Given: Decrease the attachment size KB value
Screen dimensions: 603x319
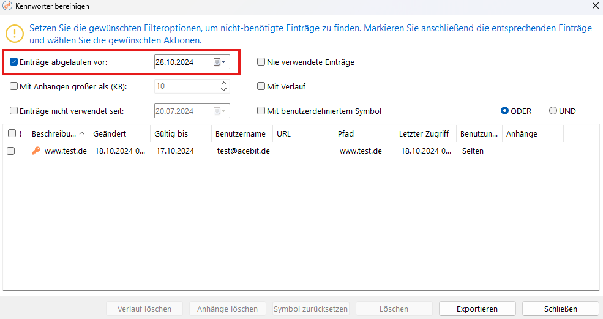Looking at the screenshot, I should coord(224,89).
